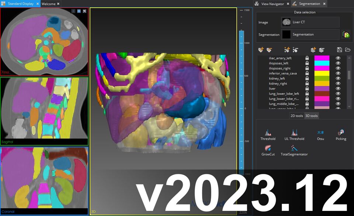Switch to the 2D tools tab
354x216 pixels.
coord(296,116)
